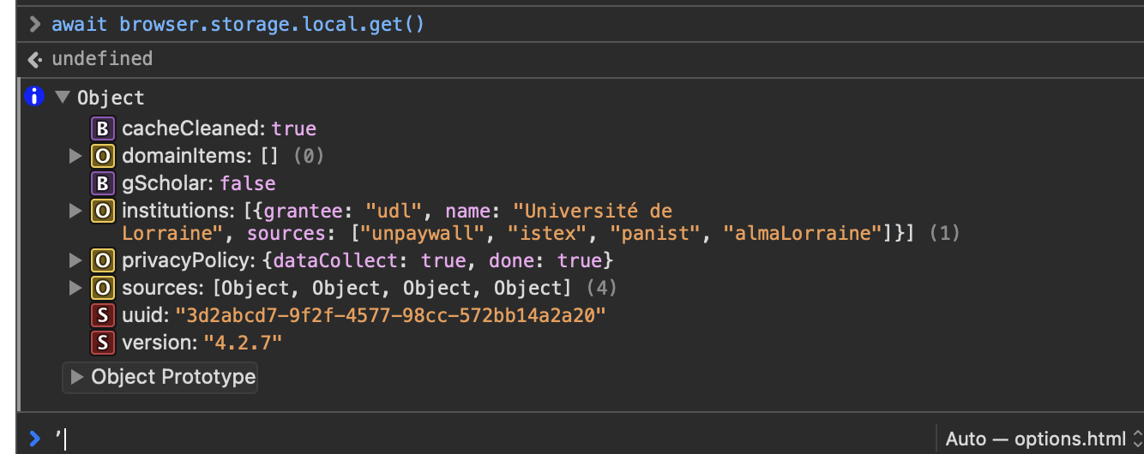This screenshot has width=1144, height=454.
Task: Click the string type icon for uuid
Action: 103,314
